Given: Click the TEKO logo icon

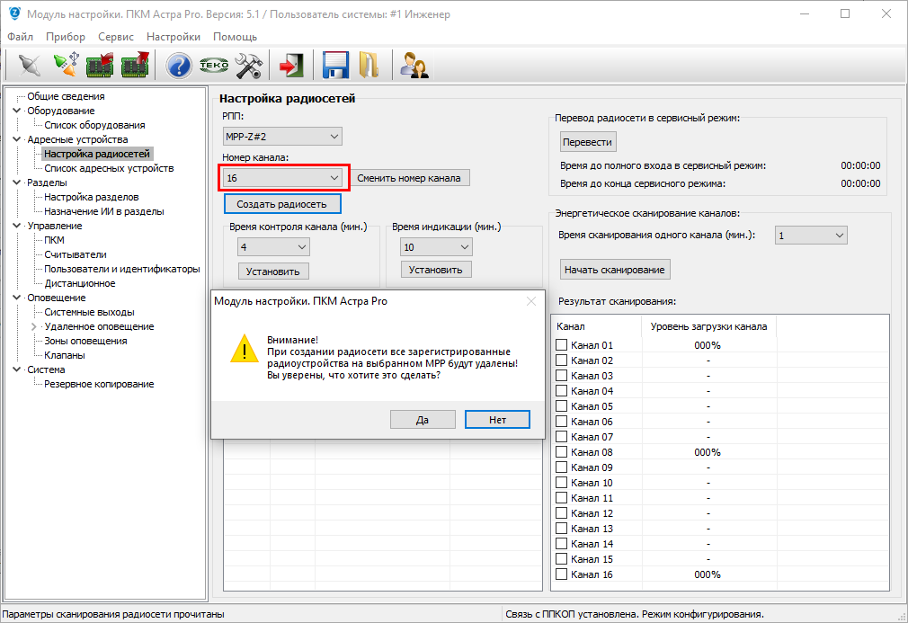Looking at the screenshot, I should click(214, 65).
